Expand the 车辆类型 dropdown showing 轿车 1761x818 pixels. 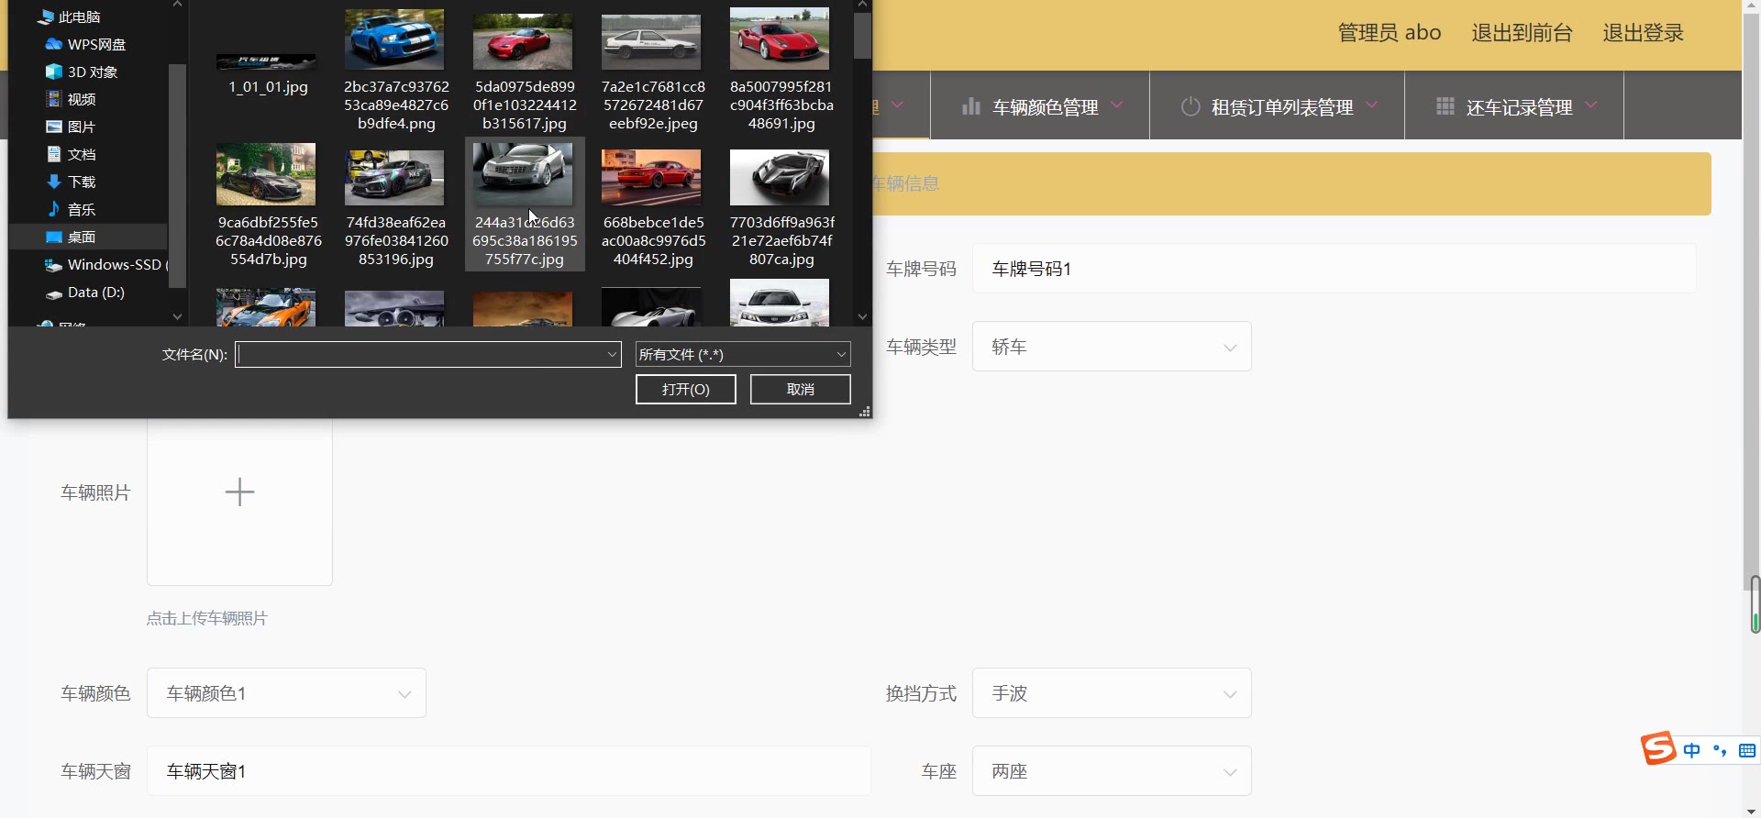point(1111,347)
